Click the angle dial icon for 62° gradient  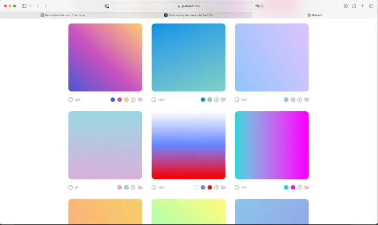click(237, 99)
